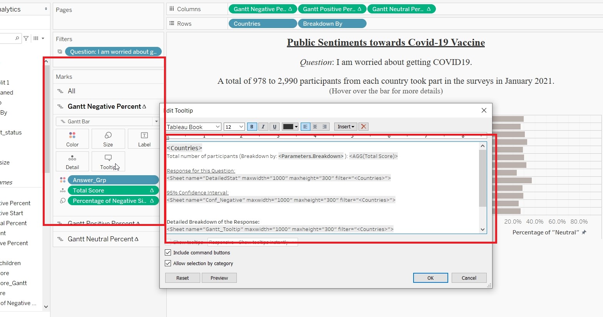Open the Insert menu in tooltip editor
The image size is (603, 317).
click(x=345, y=126)
